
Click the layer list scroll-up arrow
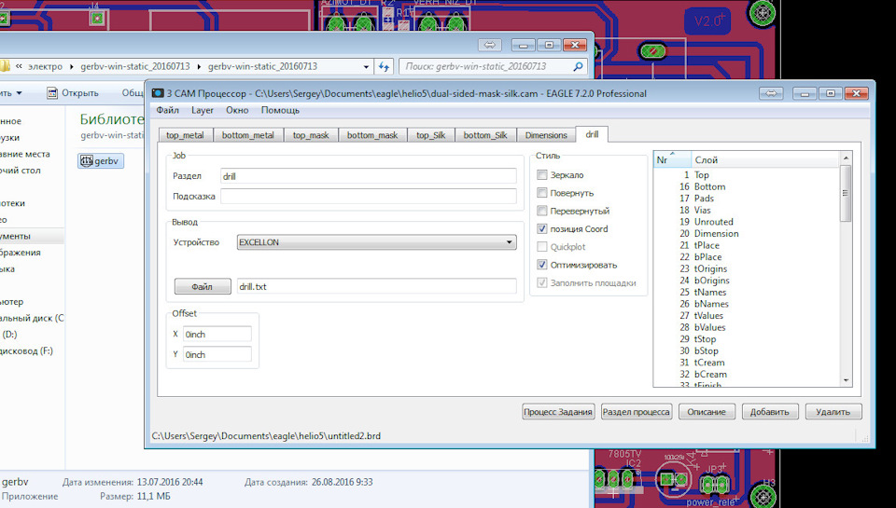coord(846,172)
